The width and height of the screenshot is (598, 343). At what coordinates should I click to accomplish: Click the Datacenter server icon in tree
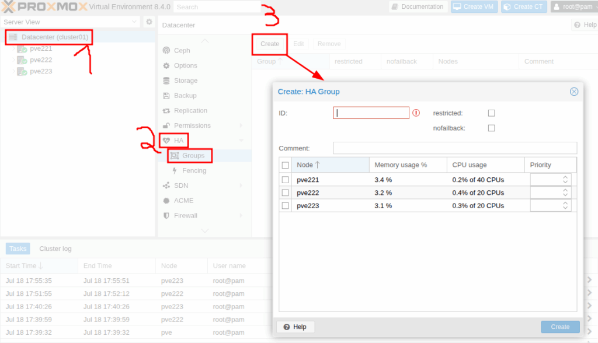pos(13,37)
